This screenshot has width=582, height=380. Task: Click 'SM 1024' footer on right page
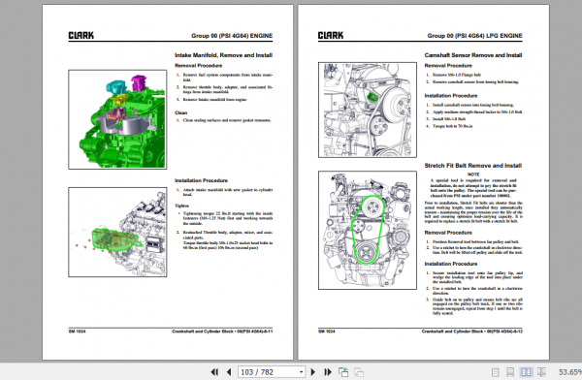pyautogui.click(x=327, y=331)
